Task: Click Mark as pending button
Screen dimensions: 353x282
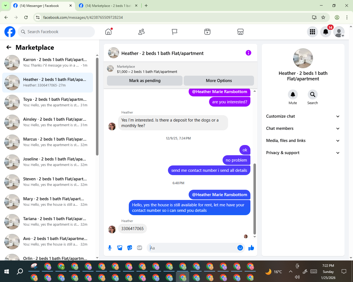Action: (145, 81)
